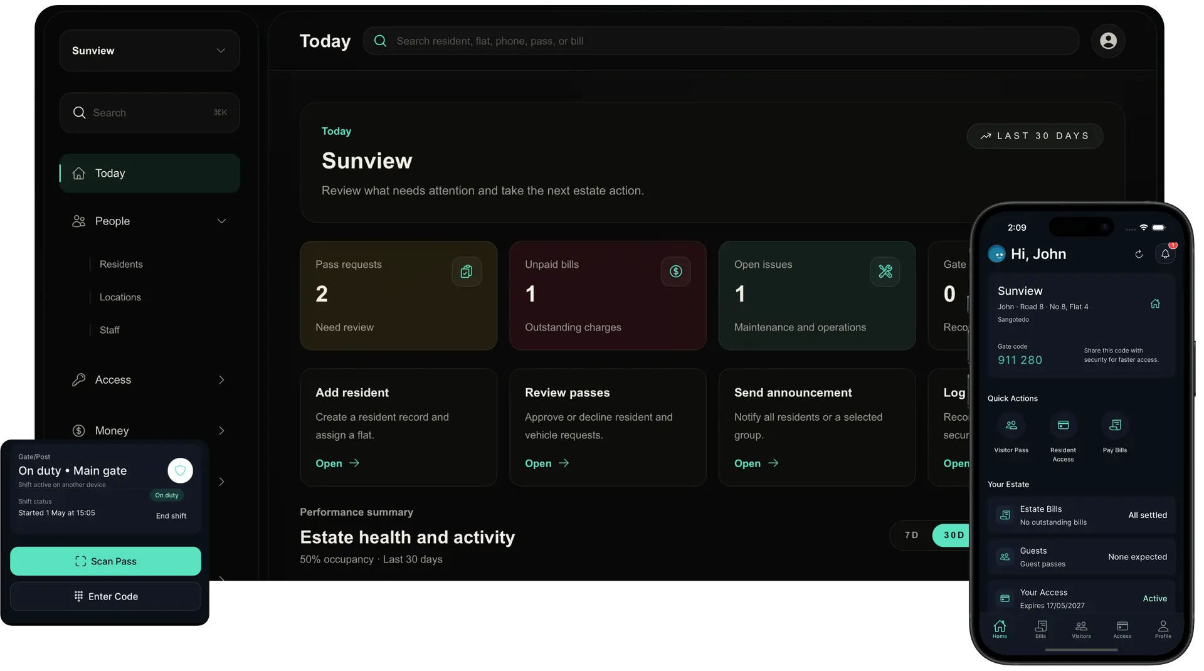Open the Unpaid bills card
This screenshot has height=671, width=1204.
[x=608, y=295]
